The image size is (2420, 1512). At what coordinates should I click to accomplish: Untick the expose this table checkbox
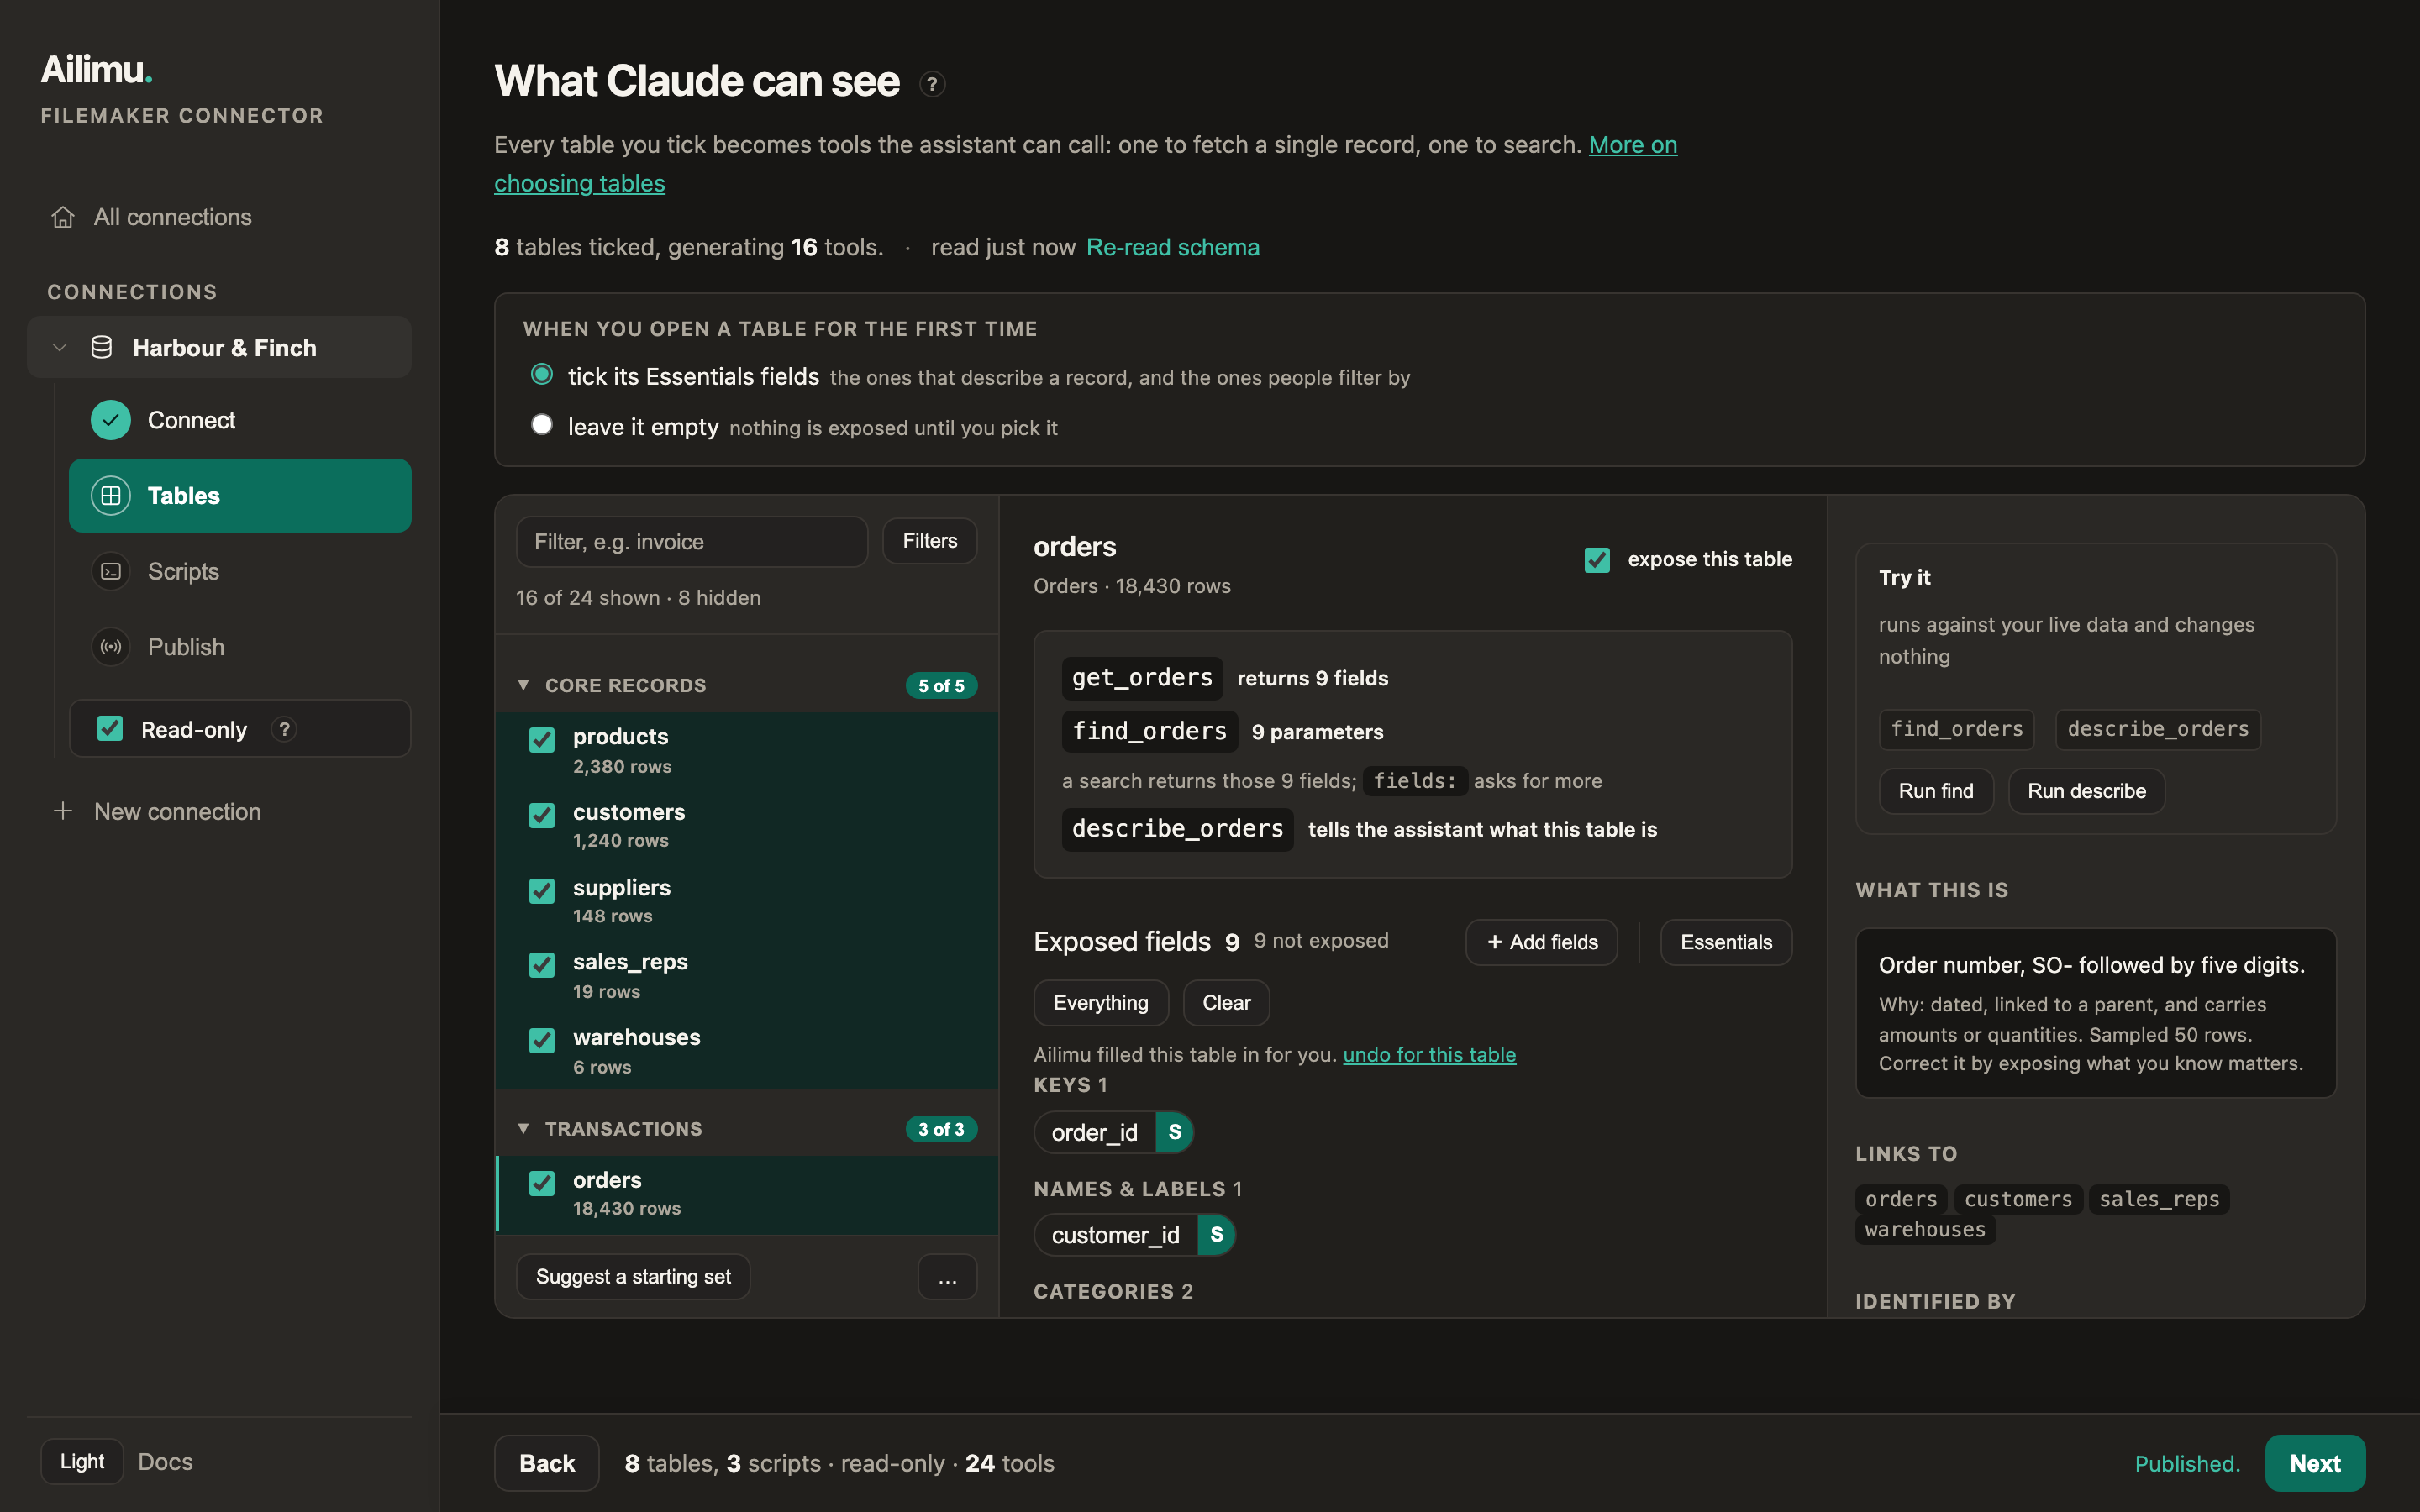click(1597, 560)
